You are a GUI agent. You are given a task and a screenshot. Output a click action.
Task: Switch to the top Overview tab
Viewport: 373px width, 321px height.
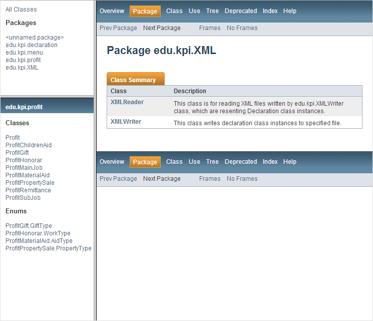tap(112, 11)
